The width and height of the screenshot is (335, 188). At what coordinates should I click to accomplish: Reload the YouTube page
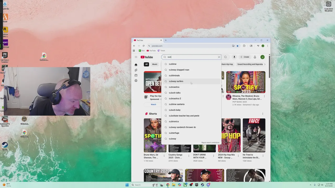tap(143, 46)
